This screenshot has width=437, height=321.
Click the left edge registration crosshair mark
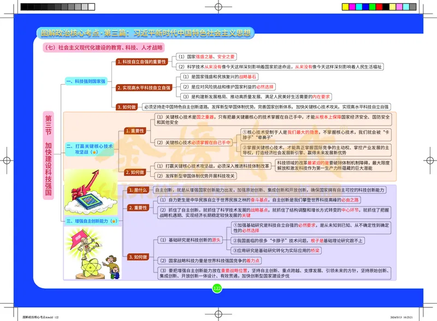pyautogui.click(x=7, y=160)
